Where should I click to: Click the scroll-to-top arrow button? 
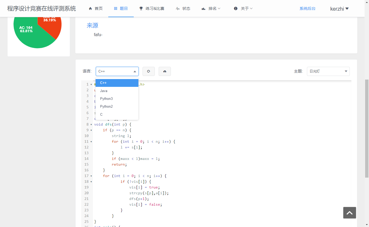pyautogui.click(x=349, y=213)
